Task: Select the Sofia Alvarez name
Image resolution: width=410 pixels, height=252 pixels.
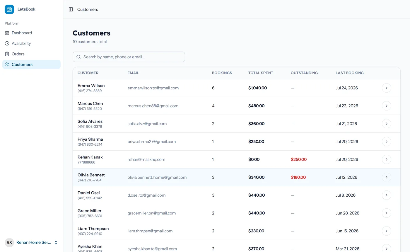Action: (90, 121)
